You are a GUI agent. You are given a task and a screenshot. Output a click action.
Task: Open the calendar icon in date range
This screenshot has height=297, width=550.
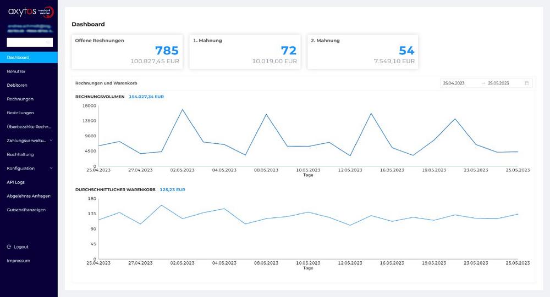click(526, 83)
